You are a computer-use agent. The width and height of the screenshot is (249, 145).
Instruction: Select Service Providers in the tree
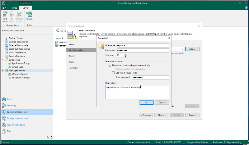tap(17, 56)
